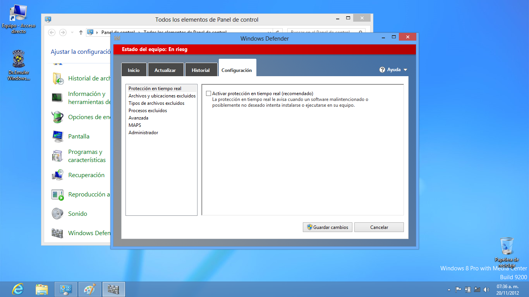The width and height of the screenshot is (529, 297).
Task: Open the Sonido speaker icon
Action: (x=58, y=213)
